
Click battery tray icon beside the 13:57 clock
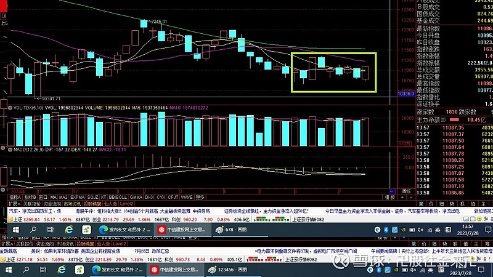click(412, 230)
